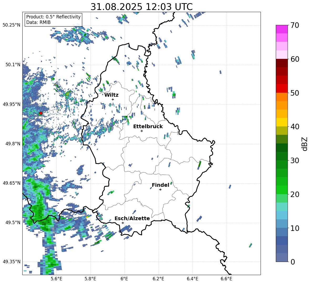Pick the bottom slate-blue colorbar segment at 0
311x284 pixels.
coord(282,257)
